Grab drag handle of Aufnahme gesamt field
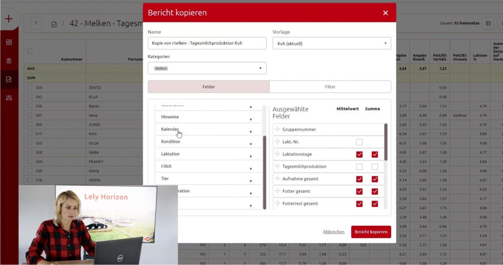This screenshot has height=265, width=503. pos(278,179)
